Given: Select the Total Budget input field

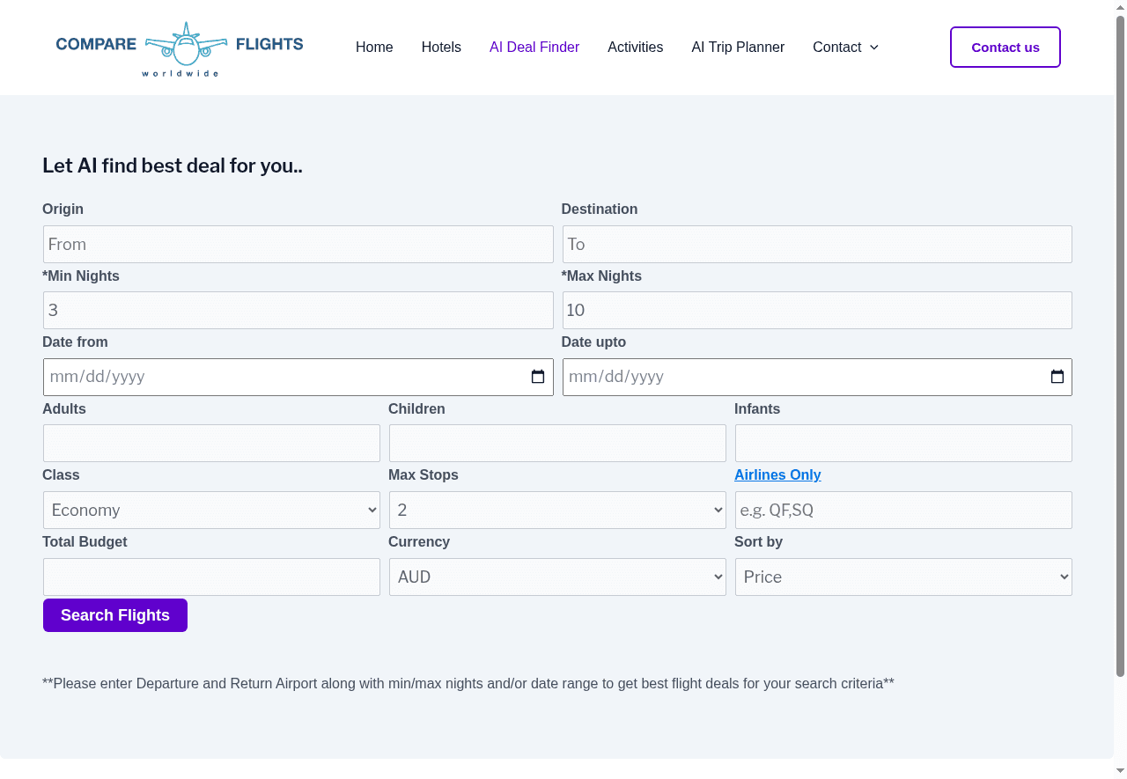Looking at the screenshot, I should point(211,577).
